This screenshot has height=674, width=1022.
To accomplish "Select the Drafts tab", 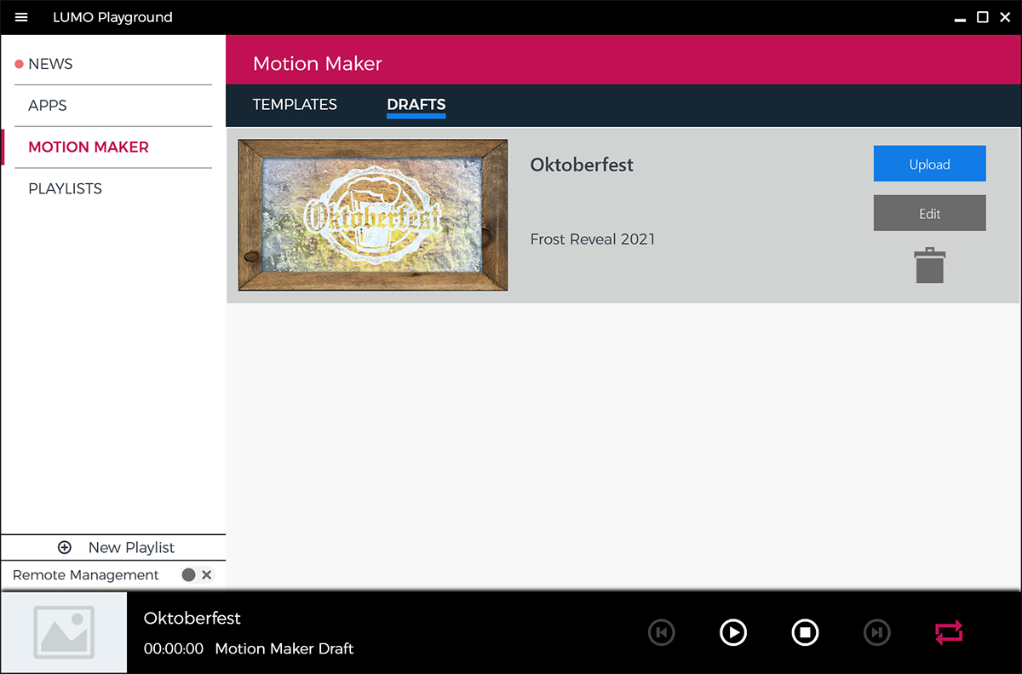I will 416,105.
